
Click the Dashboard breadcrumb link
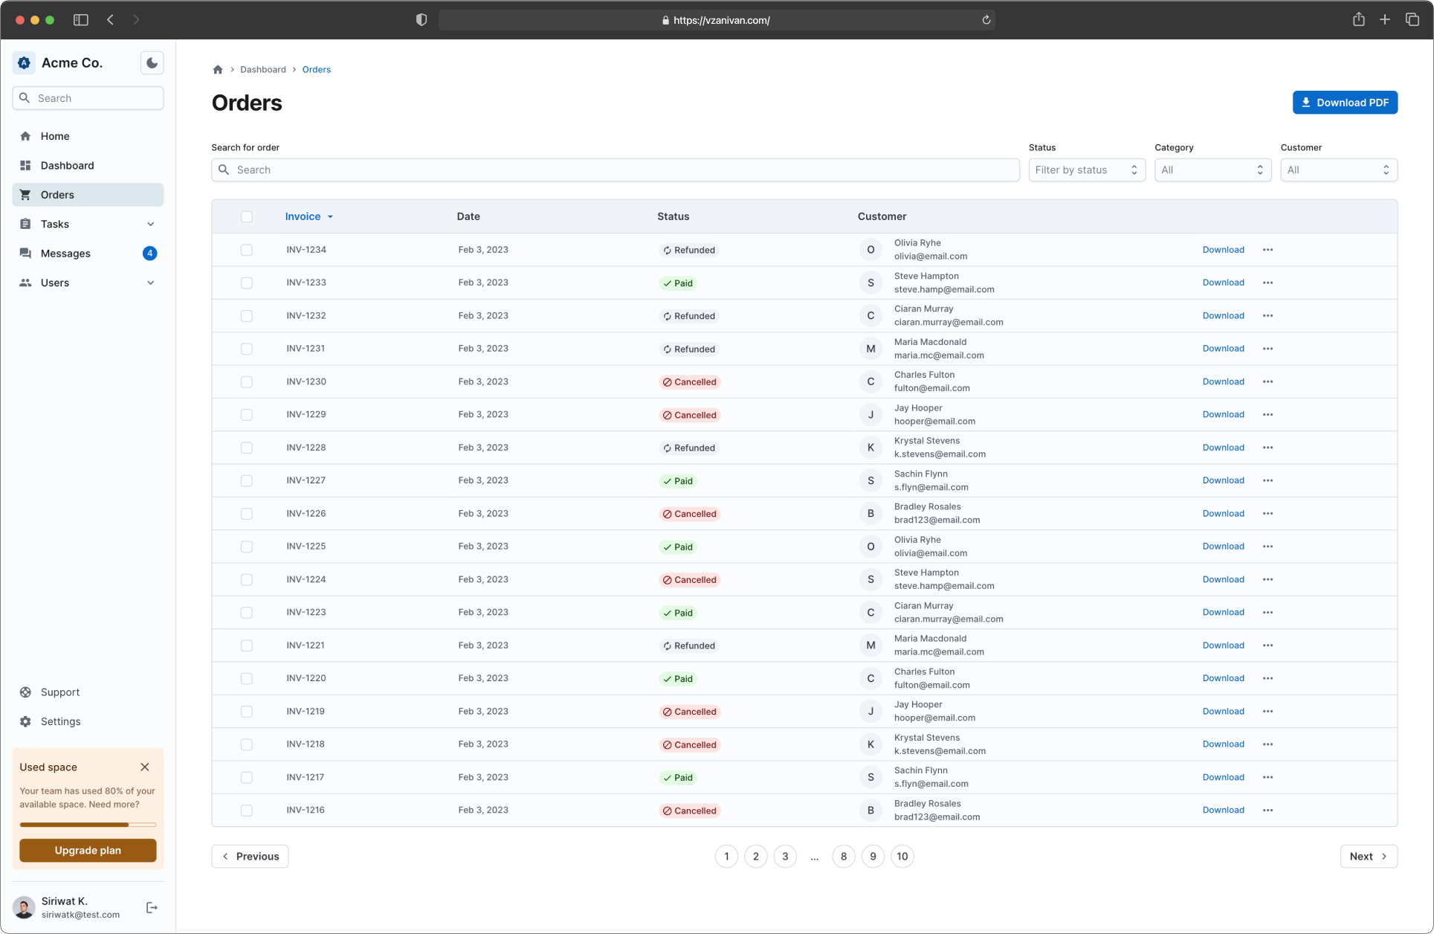[263, 69]
